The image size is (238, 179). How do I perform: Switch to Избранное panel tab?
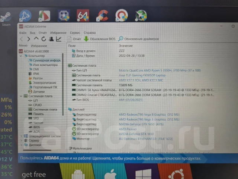click(x=39, y=46)
